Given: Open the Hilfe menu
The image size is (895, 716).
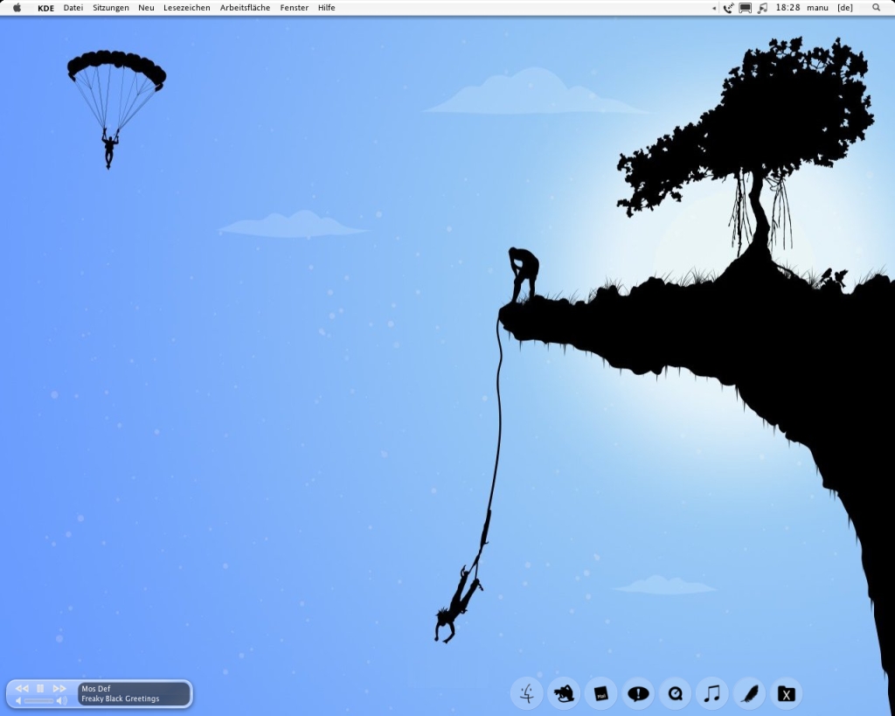Looking at the screenshot, I should click(327, 8).
